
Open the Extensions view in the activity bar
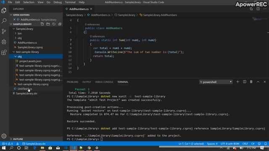click(x=4, y=52)
